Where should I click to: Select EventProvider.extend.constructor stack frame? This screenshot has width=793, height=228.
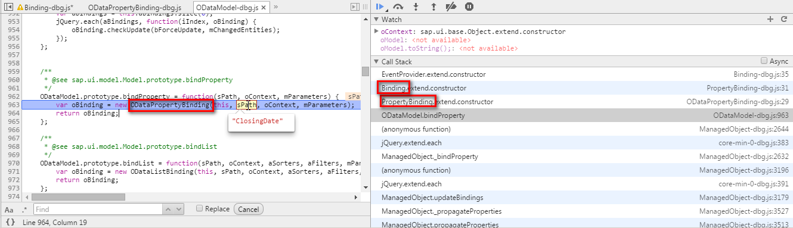point(581,74)
